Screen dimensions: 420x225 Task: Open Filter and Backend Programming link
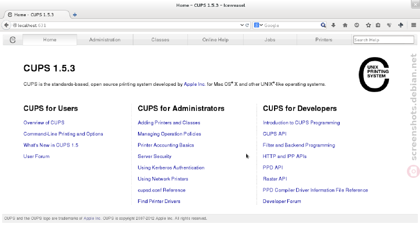[x=299, y=145]
